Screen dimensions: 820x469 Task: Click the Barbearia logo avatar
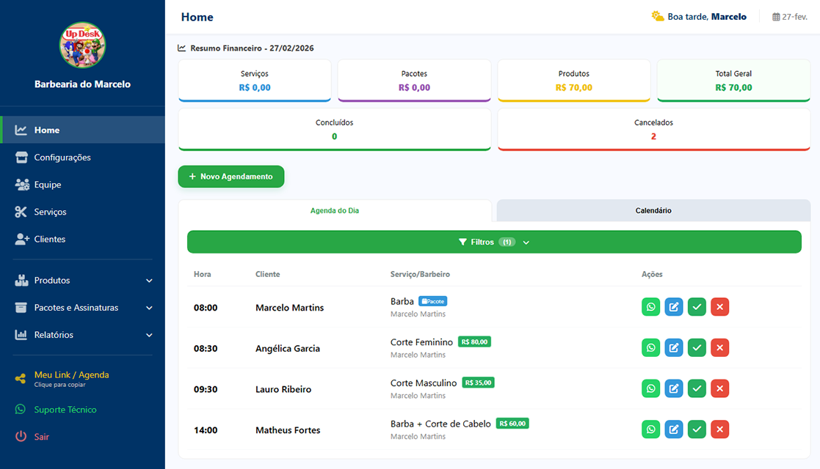[x=82, y=45]
